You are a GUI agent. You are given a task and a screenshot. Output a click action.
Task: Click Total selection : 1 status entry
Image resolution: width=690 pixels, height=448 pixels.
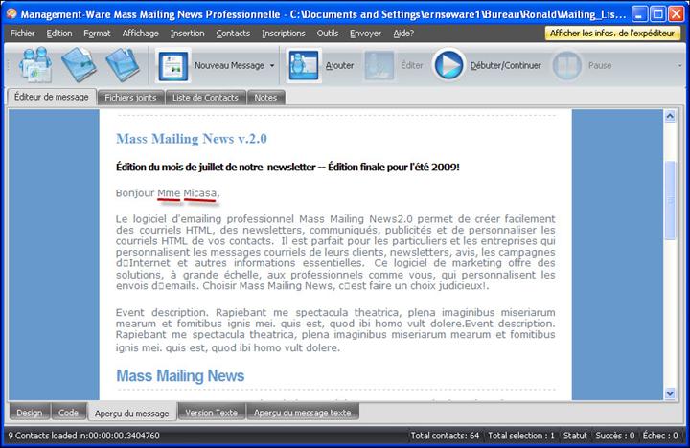pyautogui.click(x=521, y=436)
